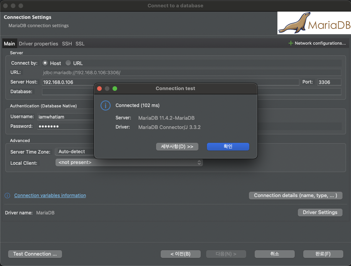The height and width of the screenshot is (266, 351).
Task: Finish with the 완료(F) button
Action: (x=323, y=254)
